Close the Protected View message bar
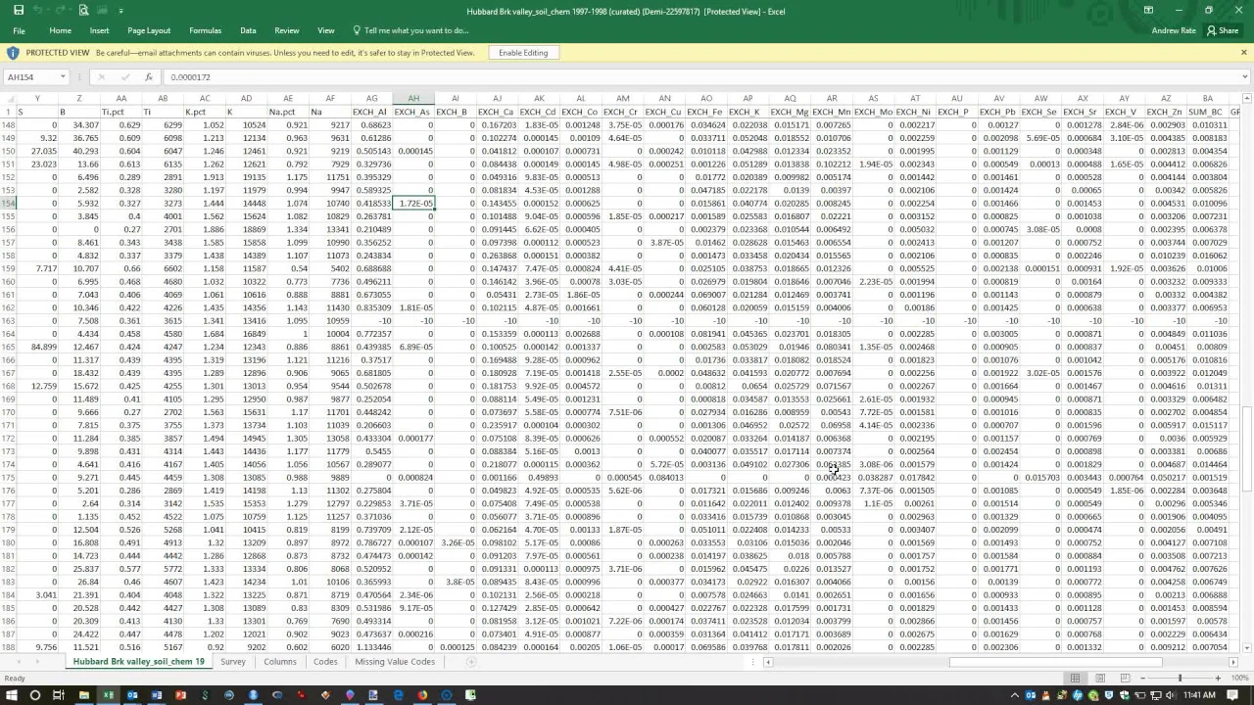 point(1244,52)
